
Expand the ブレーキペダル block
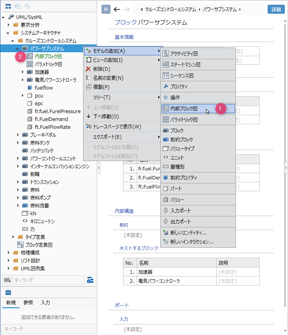pos(18,135)
